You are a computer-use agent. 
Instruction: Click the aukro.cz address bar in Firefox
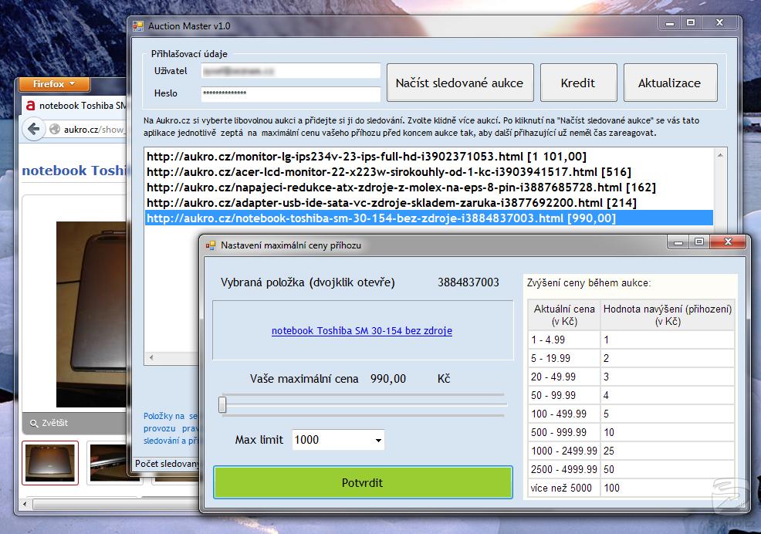(95, 129)
